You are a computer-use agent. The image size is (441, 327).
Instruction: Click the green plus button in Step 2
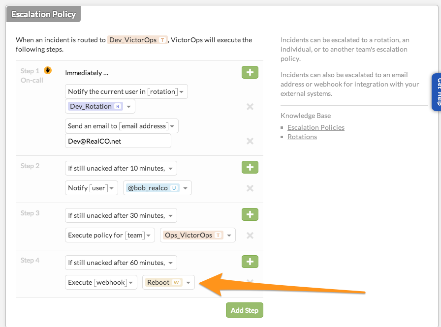pos(250,167)
